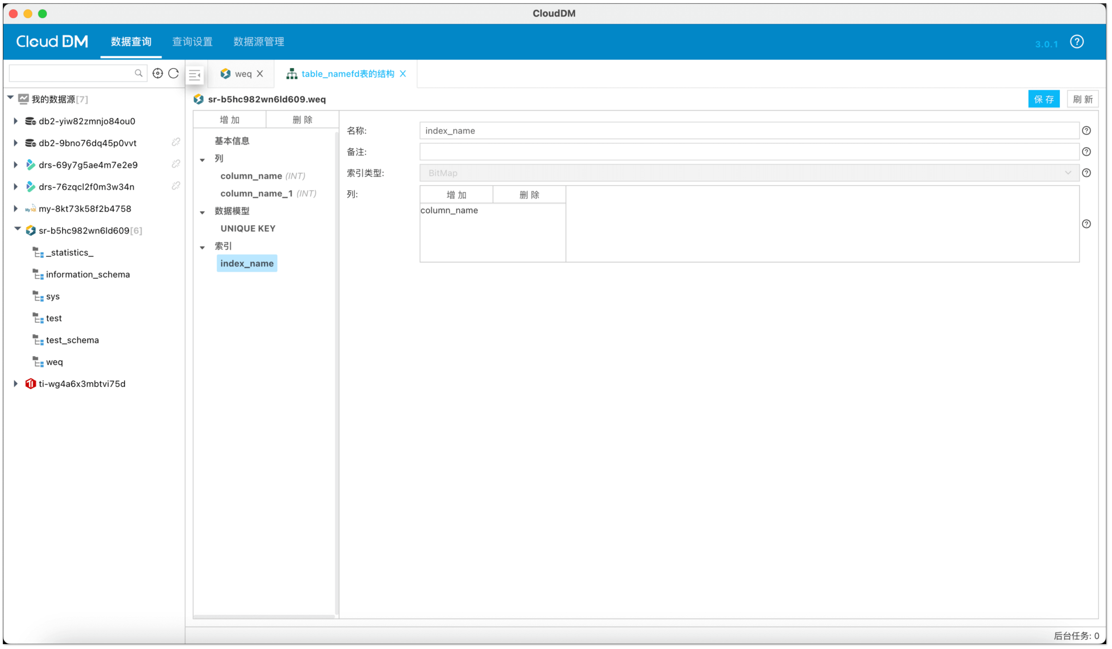Click the refresh icon in the data source sidebar
This screenshot has height=649, width=1112.
173,73
